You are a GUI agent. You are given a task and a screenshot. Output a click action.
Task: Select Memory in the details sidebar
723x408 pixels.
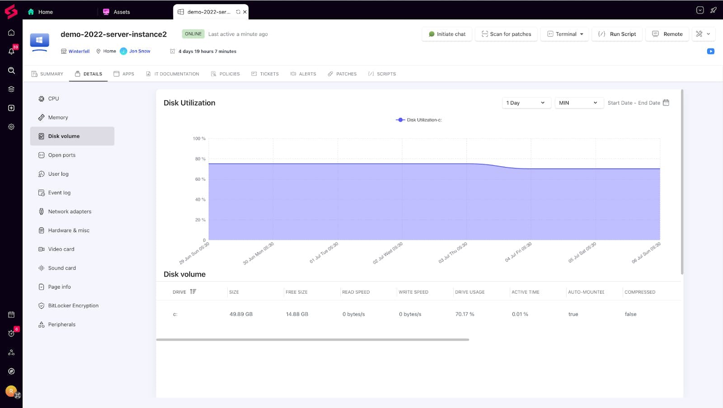point(72,117)
